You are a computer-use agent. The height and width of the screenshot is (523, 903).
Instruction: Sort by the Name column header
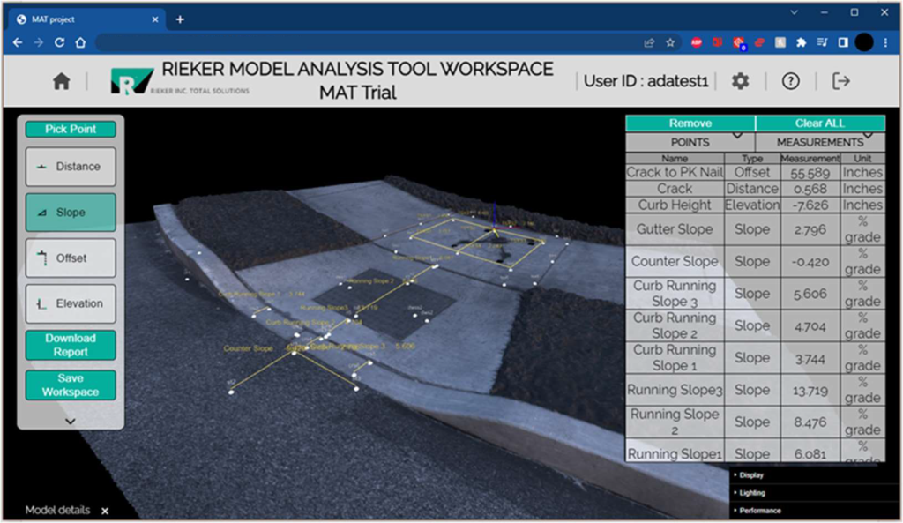point(675,159)
